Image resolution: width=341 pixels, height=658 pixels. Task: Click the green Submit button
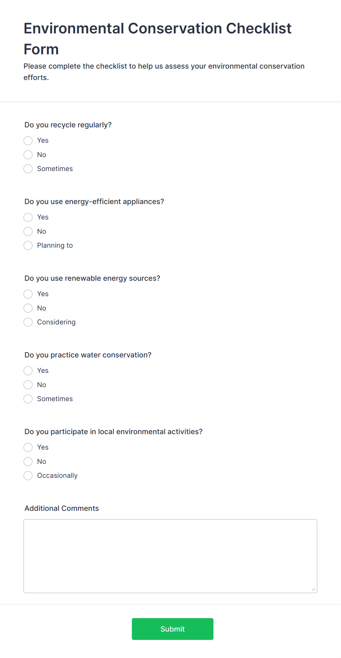coord(173,629)
